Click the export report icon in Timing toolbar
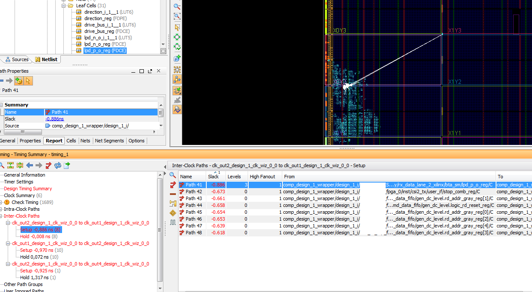This screenshot has height=292, width=532. (67, 165)
